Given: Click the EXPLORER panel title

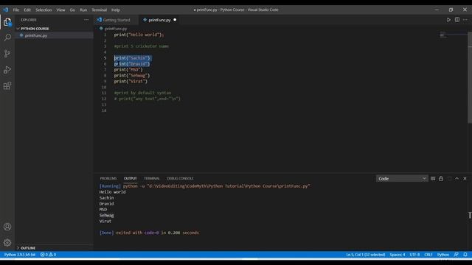Looking at the screenshot, I should (x=29, y=20).
